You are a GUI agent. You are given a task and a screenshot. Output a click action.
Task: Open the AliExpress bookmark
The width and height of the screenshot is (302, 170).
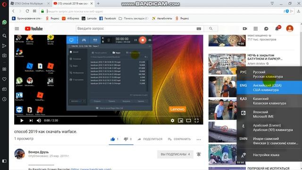[x=70, y=18]
